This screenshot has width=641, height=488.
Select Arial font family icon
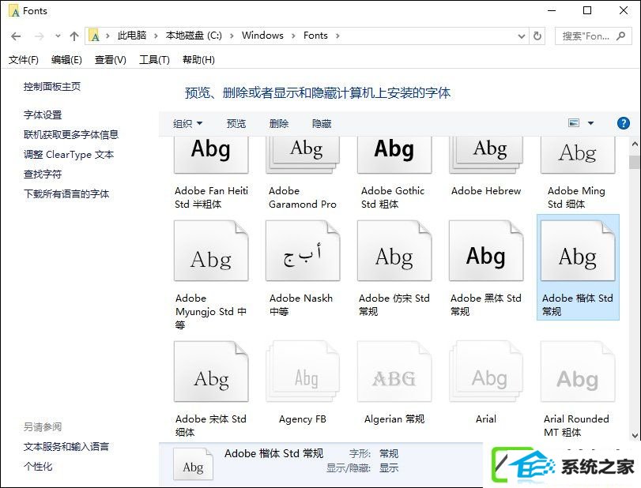(486, 372)
